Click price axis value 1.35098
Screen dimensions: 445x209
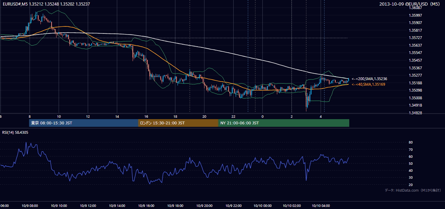(416, 90)
